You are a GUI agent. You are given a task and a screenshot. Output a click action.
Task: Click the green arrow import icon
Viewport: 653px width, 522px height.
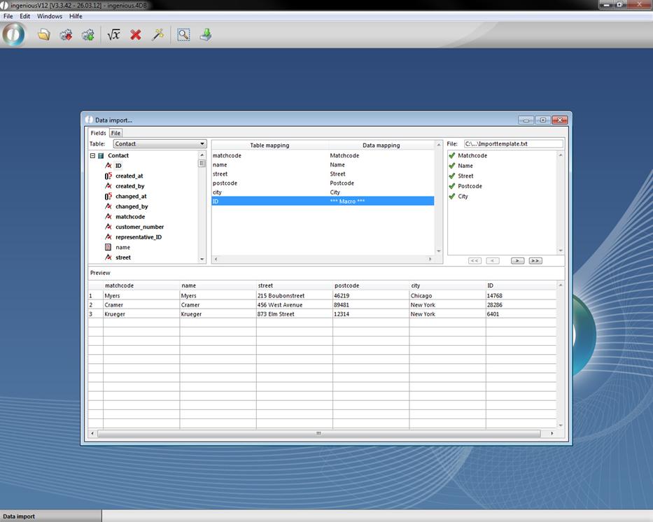(x=205, y=34)
